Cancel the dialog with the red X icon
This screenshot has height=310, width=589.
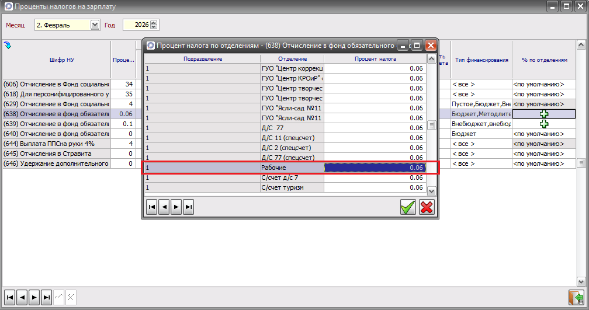[x=427, y=207]
